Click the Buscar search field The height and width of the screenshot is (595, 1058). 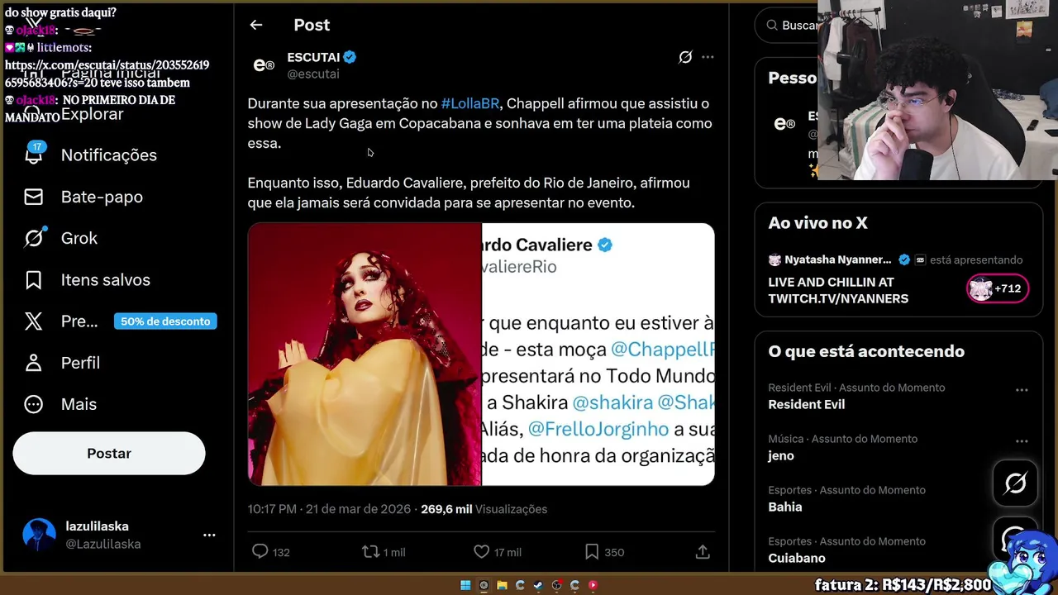tap(788, 26)
